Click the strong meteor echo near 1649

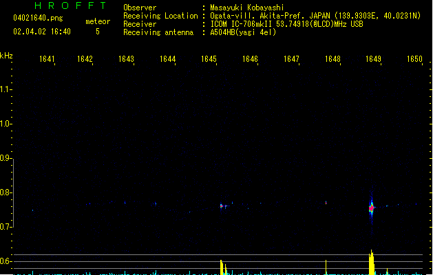[x=372, y=208]
